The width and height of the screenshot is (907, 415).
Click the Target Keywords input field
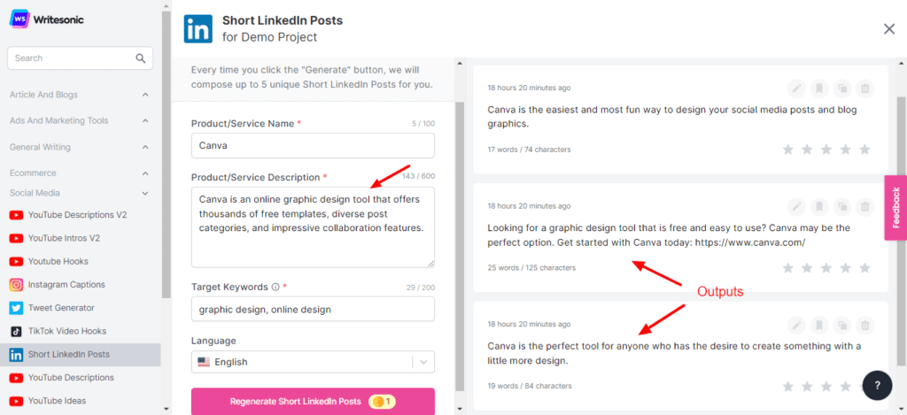coord(313,309)
